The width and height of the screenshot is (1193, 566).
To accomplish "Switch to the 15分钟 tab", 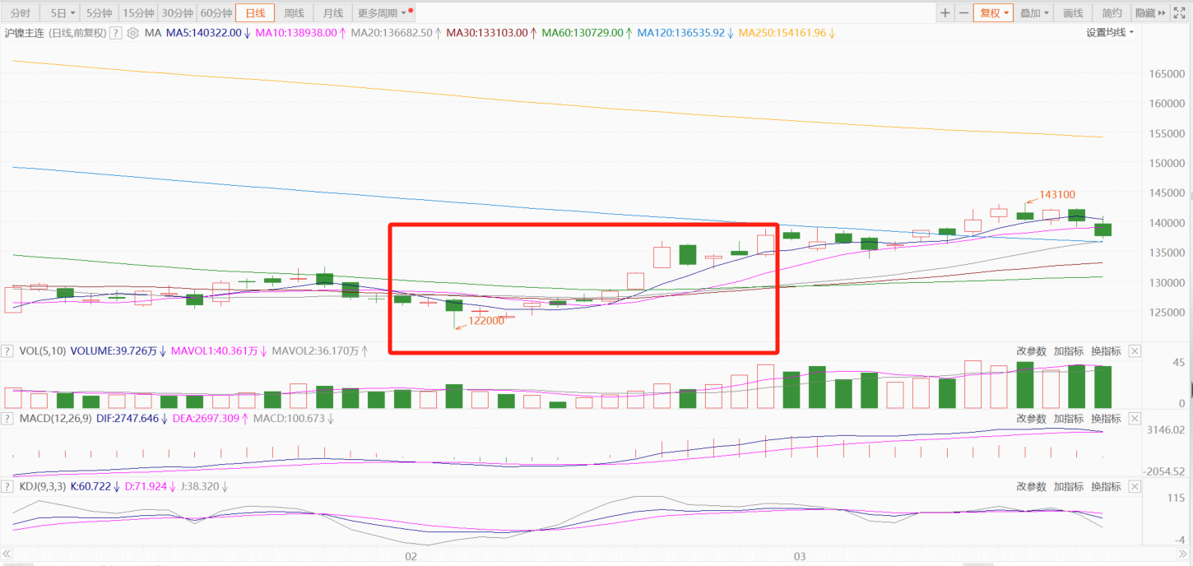I will click(138, 13).
